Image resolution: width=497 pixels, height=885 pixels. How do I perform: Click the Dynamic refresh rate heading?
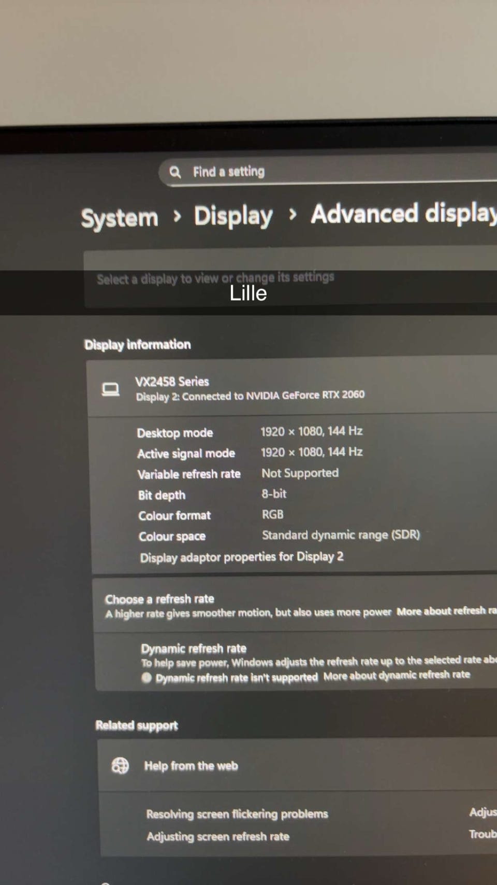point(194,649)
